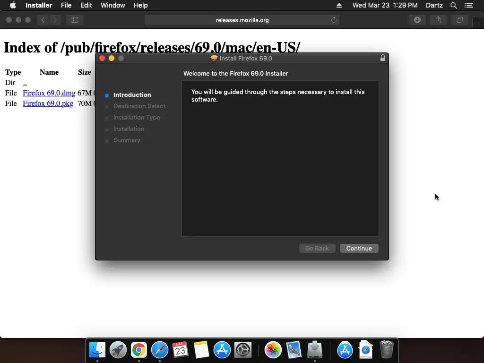
Task: Click the date and time in menu bar
Action: pyautogui.click(x=385, y=5)
